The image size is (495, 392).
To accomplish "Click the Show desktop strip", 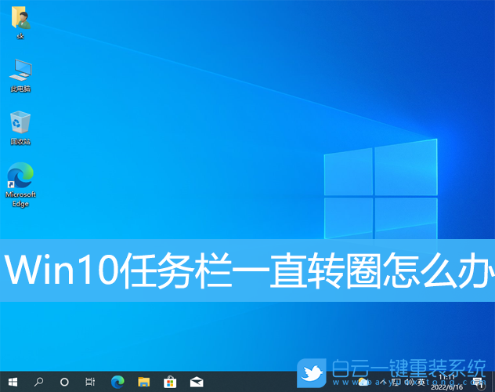I will tap(493, 382).
